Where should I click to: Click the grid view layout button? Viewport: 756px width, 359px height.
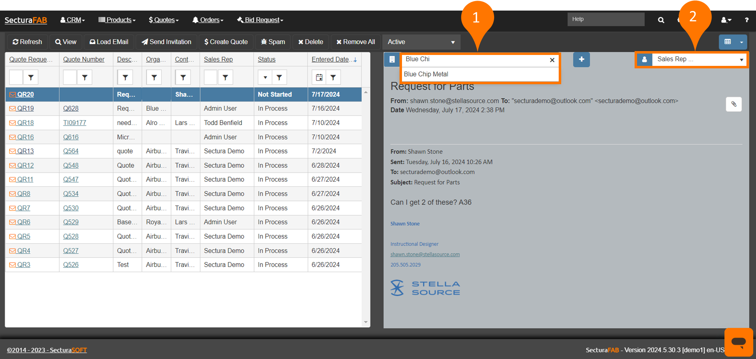(x=727, y=42)
